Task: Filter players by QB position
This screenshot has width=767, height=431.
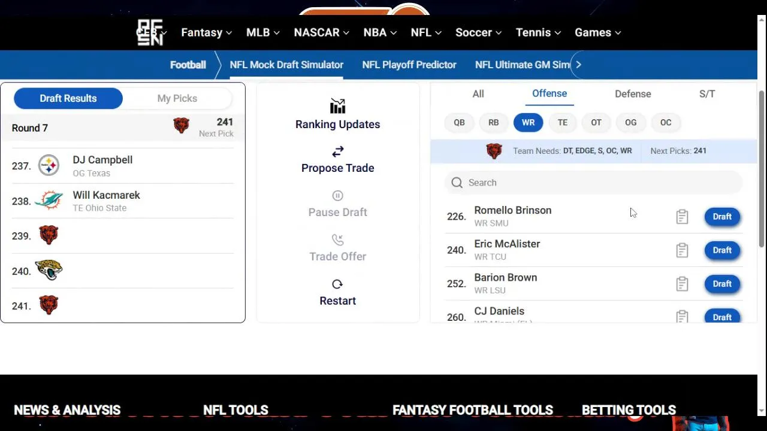Action: 459,122
